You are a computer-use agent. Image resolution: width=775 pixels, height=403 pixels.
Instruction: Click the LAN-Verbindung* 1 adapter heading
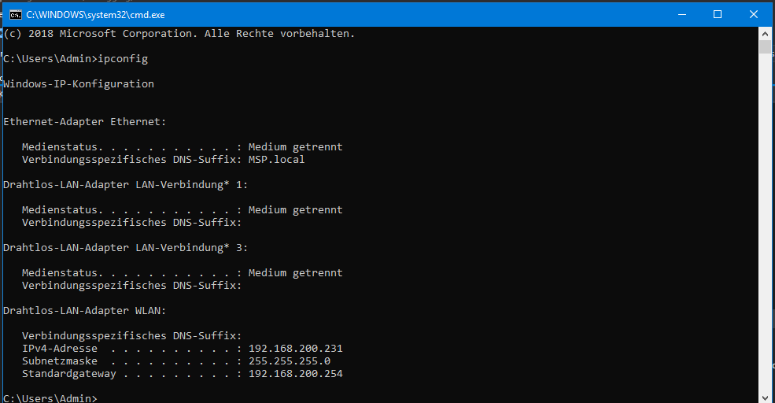tap(126, 185)
